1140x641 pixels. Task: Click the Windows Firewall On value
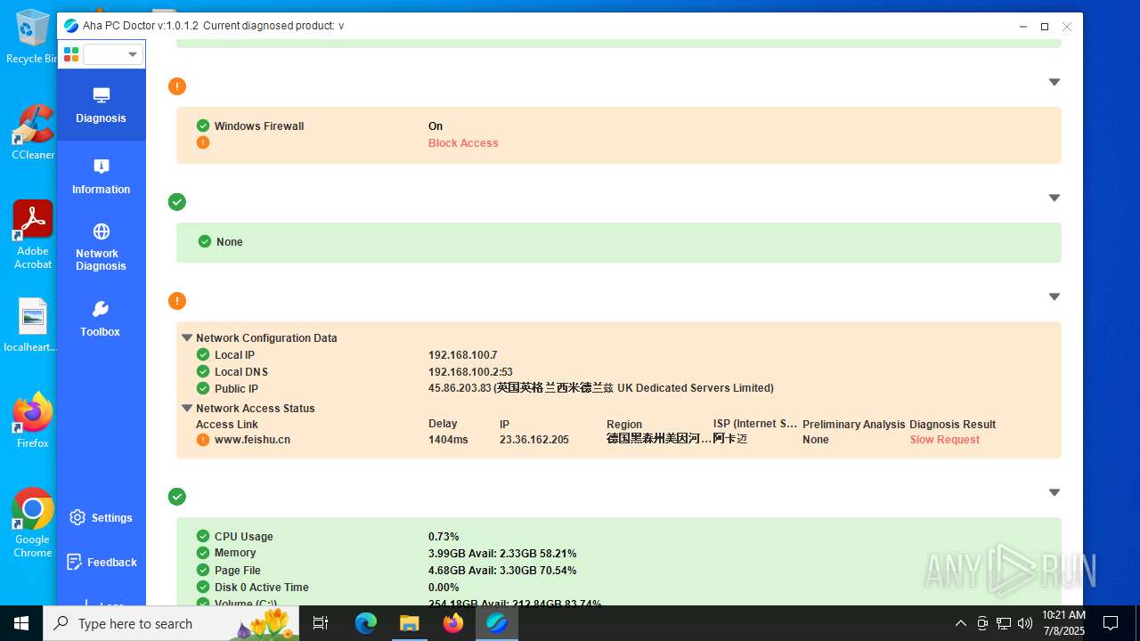436,126
